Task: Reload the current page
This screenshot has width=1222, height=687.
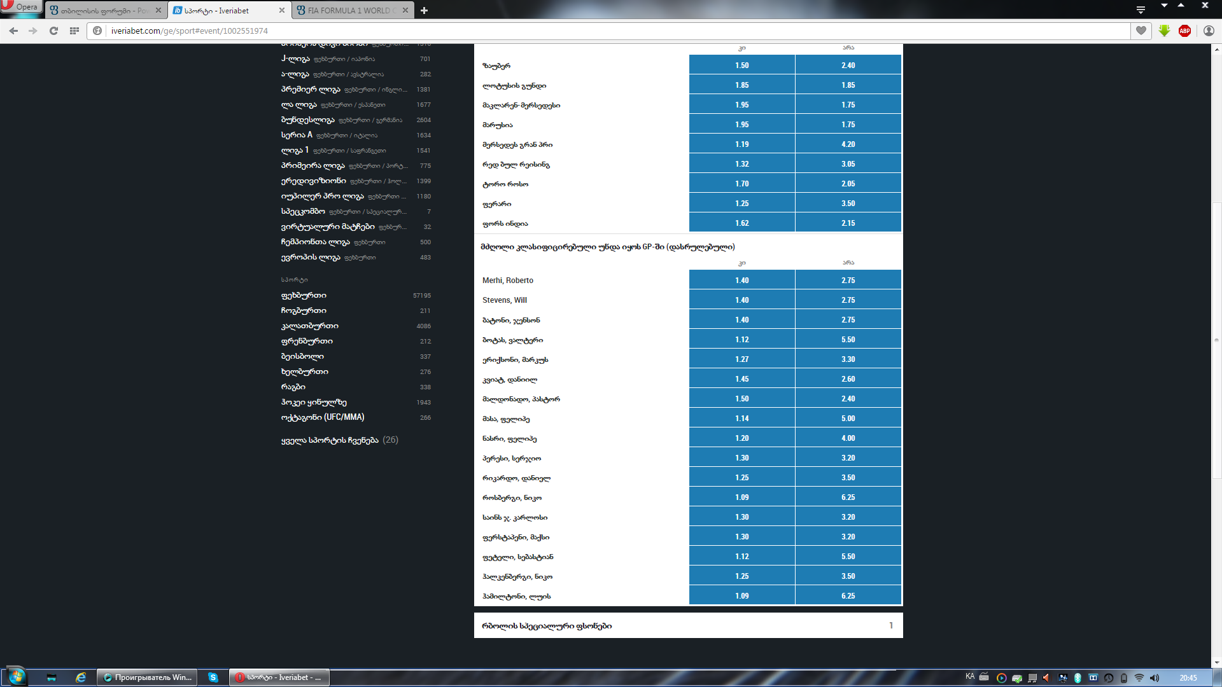Action: click(x=54, y=31)
